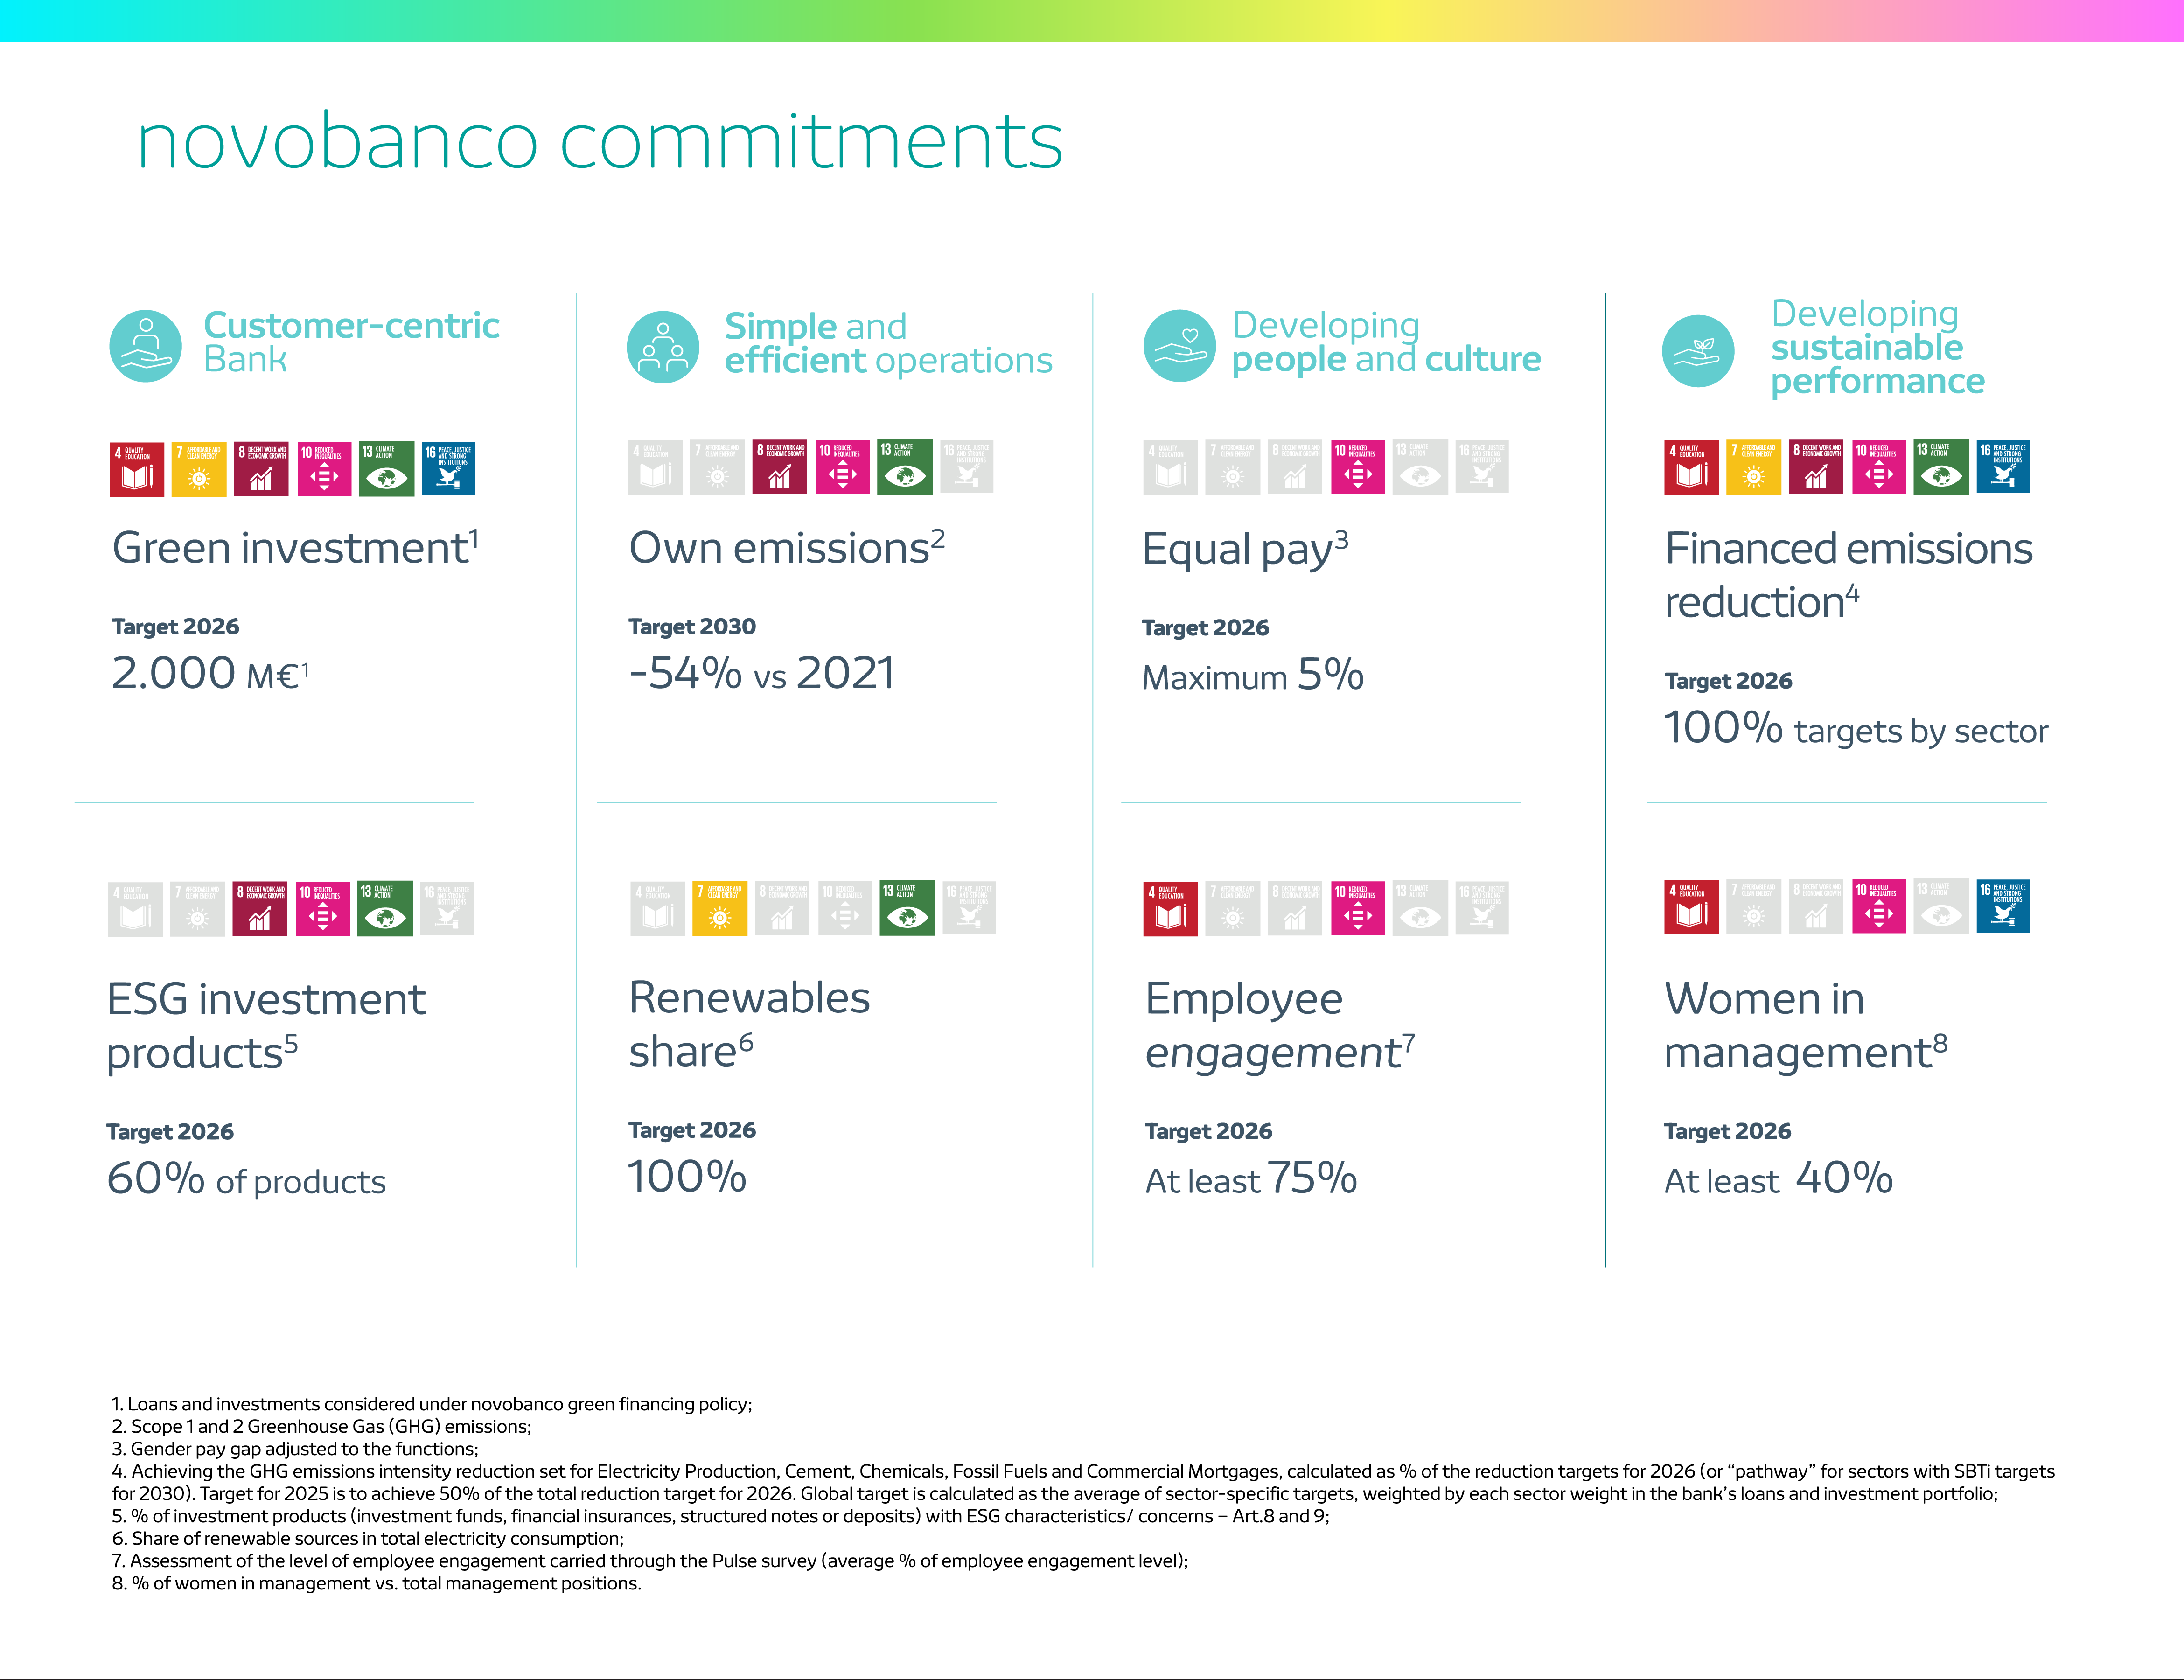Click SDG 8 Decent Work icon above Green investment
Viewport: 2184px width, 1680px height.
coord(261,469)
